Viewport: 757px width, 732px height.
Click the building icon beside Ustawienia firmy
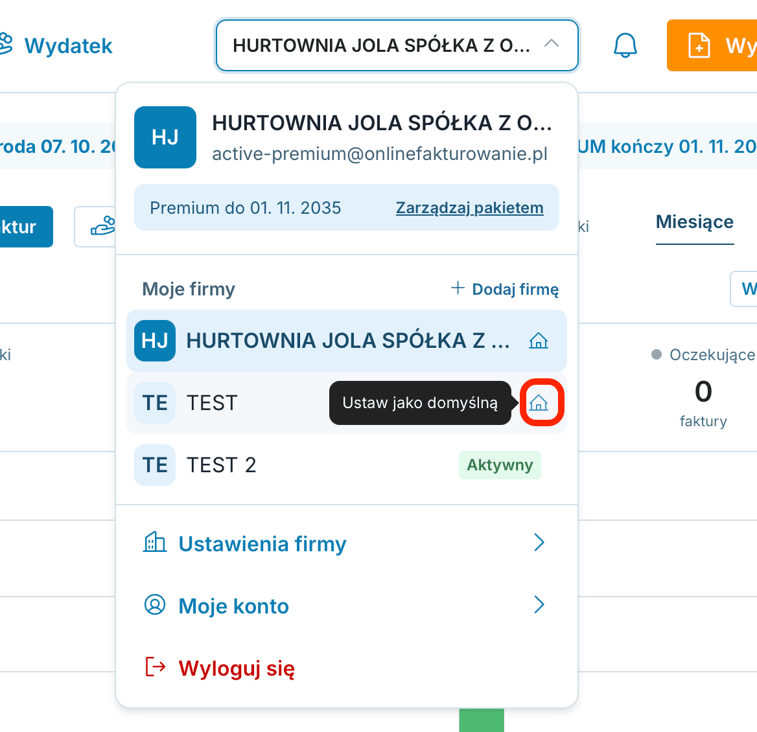pos(154,542)
